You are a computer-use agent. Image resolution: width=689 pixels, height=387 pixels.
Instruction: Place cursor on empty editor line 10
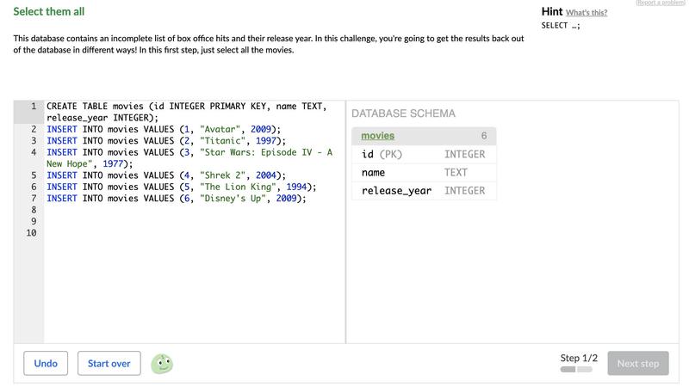point(195,233)
